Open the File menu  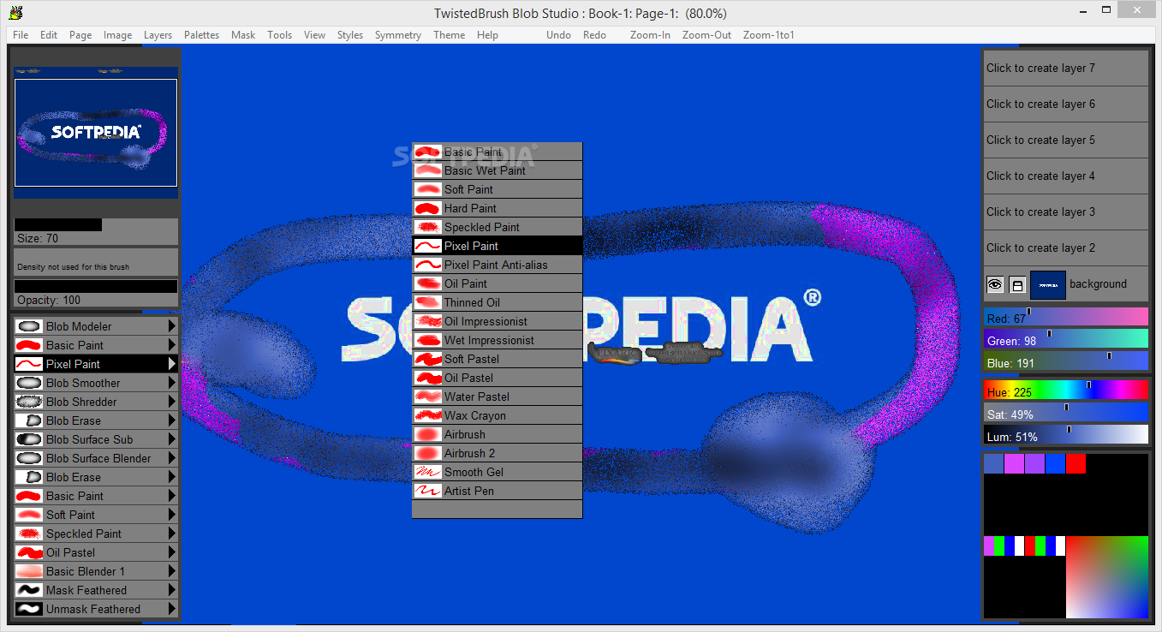[21, 35]
